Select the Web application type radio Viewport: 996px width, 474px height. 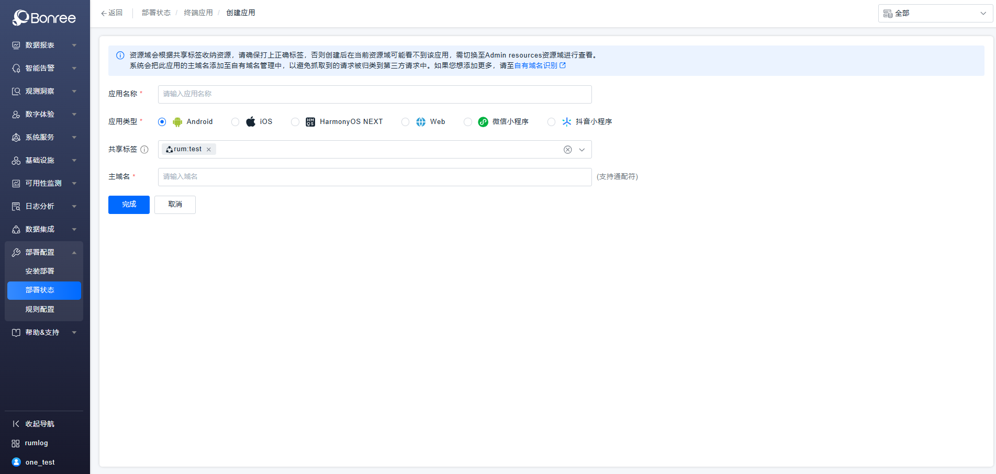(405, 122)
